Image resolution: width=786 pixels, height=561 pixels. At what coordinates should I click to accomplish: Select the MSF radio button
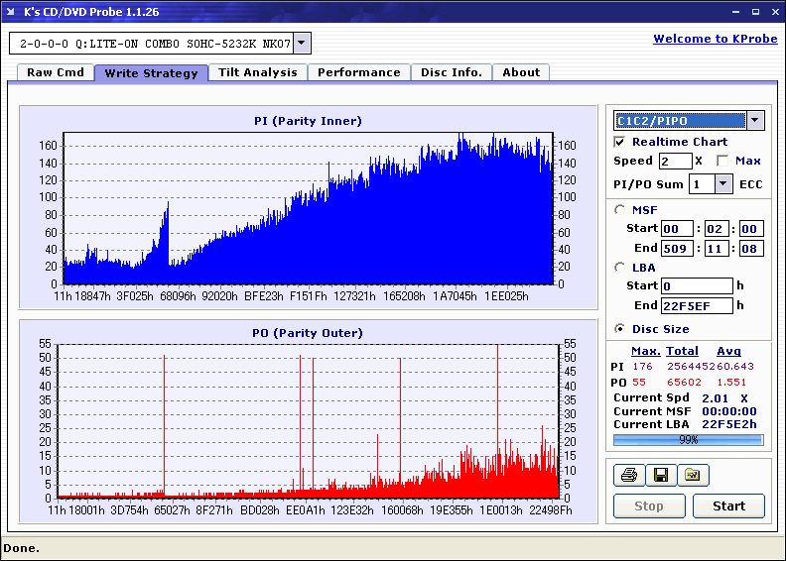coord(620,209)
